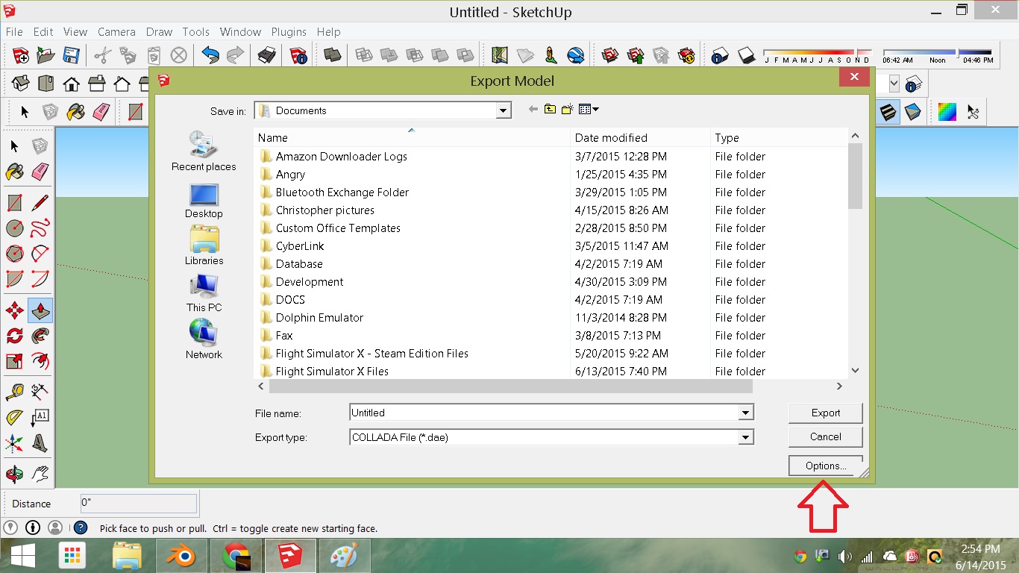Toggle Shaded With Textures face style
1019x573 pixels.
(x=889, y=112)
